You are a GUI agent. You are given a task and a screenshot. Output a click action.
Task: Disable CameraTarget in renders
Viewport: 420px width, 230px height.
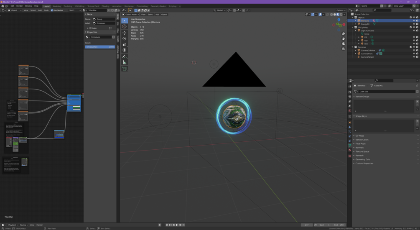point(417,57)
